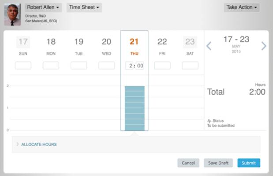This screenshot has width=273, height=176.
Task: Click the Monday hours input box
Action: pos(51,66)
